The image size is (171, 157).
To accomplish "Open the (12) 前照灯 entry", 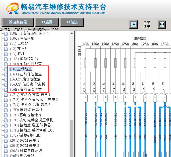I will (19, 49).
